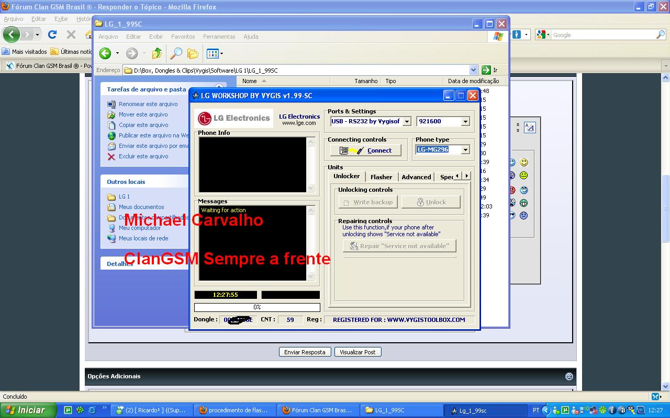Open explorer Back history dropdown arrow
The height and width of the screenshot is (418, 670).
(117, 53)
